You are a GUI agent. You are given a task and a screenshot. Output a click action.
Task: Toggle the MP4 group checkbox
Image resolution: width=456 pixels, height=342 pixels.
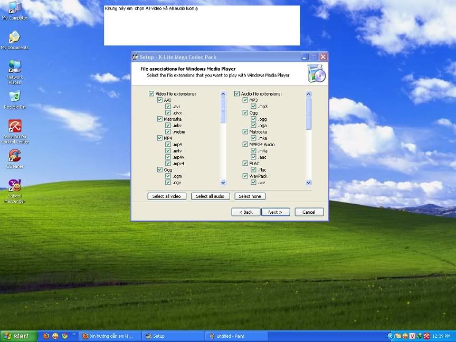tap(160, 138)
